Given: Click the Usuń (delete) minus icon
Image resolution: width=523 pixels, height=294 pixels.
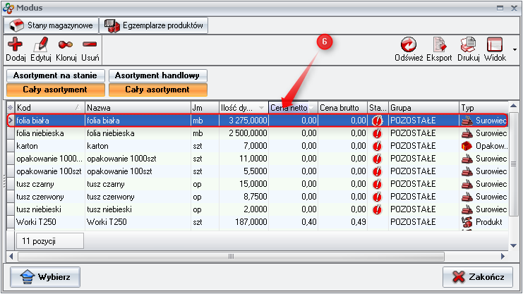Looking at the screenshot, I should tap(90, 45).
